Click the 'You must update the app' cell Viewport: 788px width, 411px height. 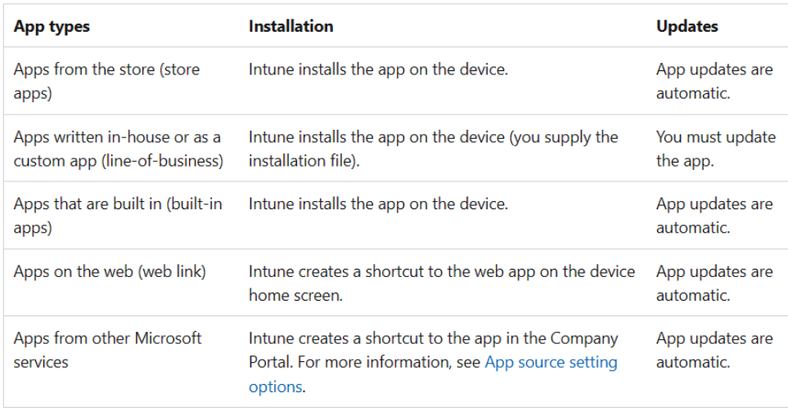pos(715,148)
